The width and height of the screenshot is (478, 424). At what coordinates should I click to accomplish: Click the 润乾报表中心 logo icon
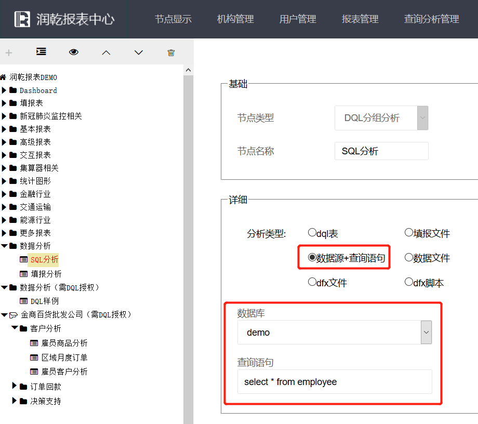22,19
